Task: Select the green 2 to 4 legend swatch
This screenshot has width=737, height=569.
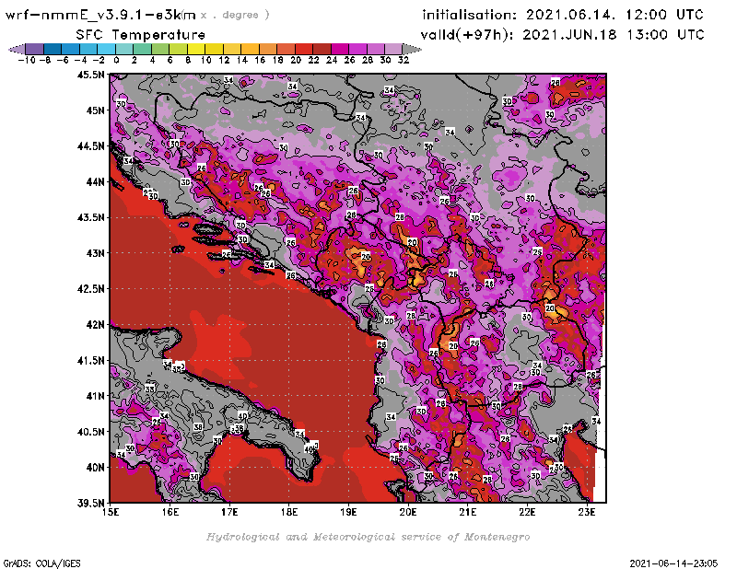Action: (x=143, y=49)
